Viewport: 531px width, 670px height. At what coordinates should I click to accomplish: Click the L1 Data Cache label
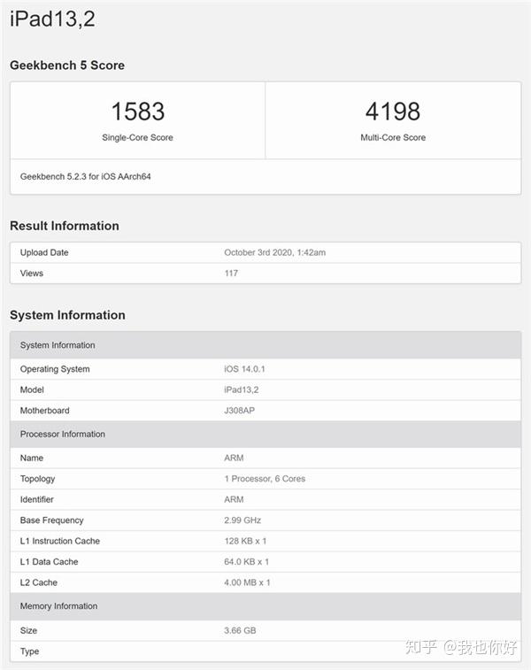tap(50, 562)
